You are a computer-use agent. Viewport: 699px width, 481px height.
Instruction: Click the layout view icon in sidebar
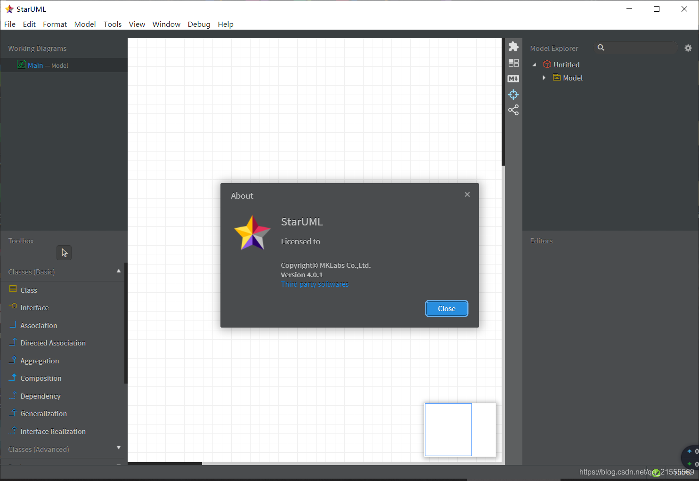point(513,63)
